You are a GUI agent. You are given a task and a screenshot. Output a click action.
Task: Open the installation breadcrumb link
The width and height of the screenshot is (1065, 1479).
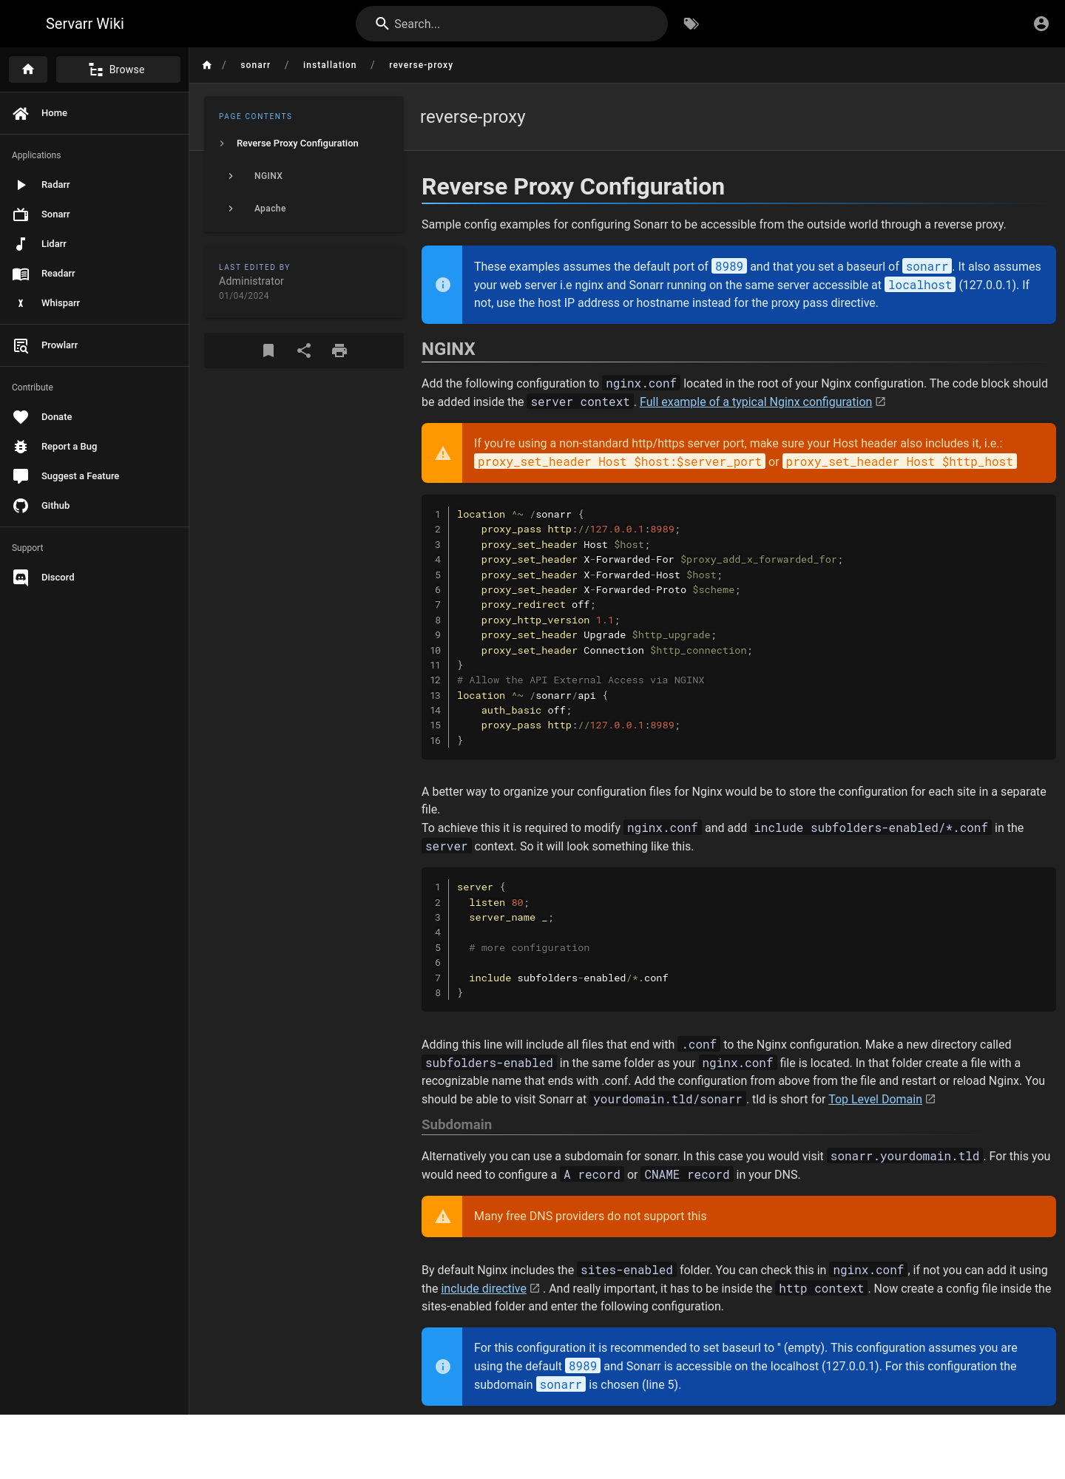330,65
